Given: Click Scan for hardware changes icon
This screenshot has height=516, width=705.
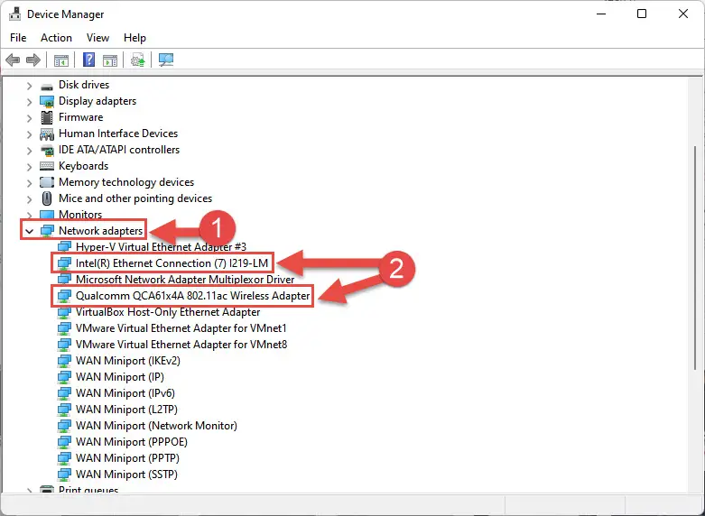Looking at the screenshot, I should point(166,60).
